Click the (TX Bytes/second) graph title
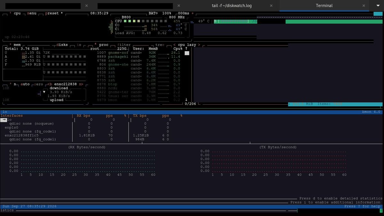This screenshot has width=384, height=216. pyautogui.click(x=278, y=147)
